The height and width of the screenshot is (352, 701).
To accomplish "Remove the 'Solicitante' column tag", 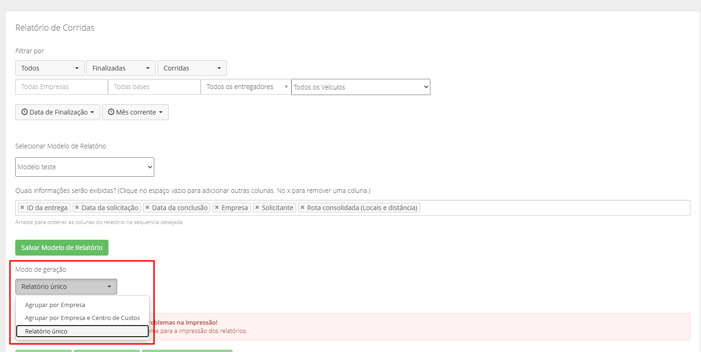I will point(257,208).
